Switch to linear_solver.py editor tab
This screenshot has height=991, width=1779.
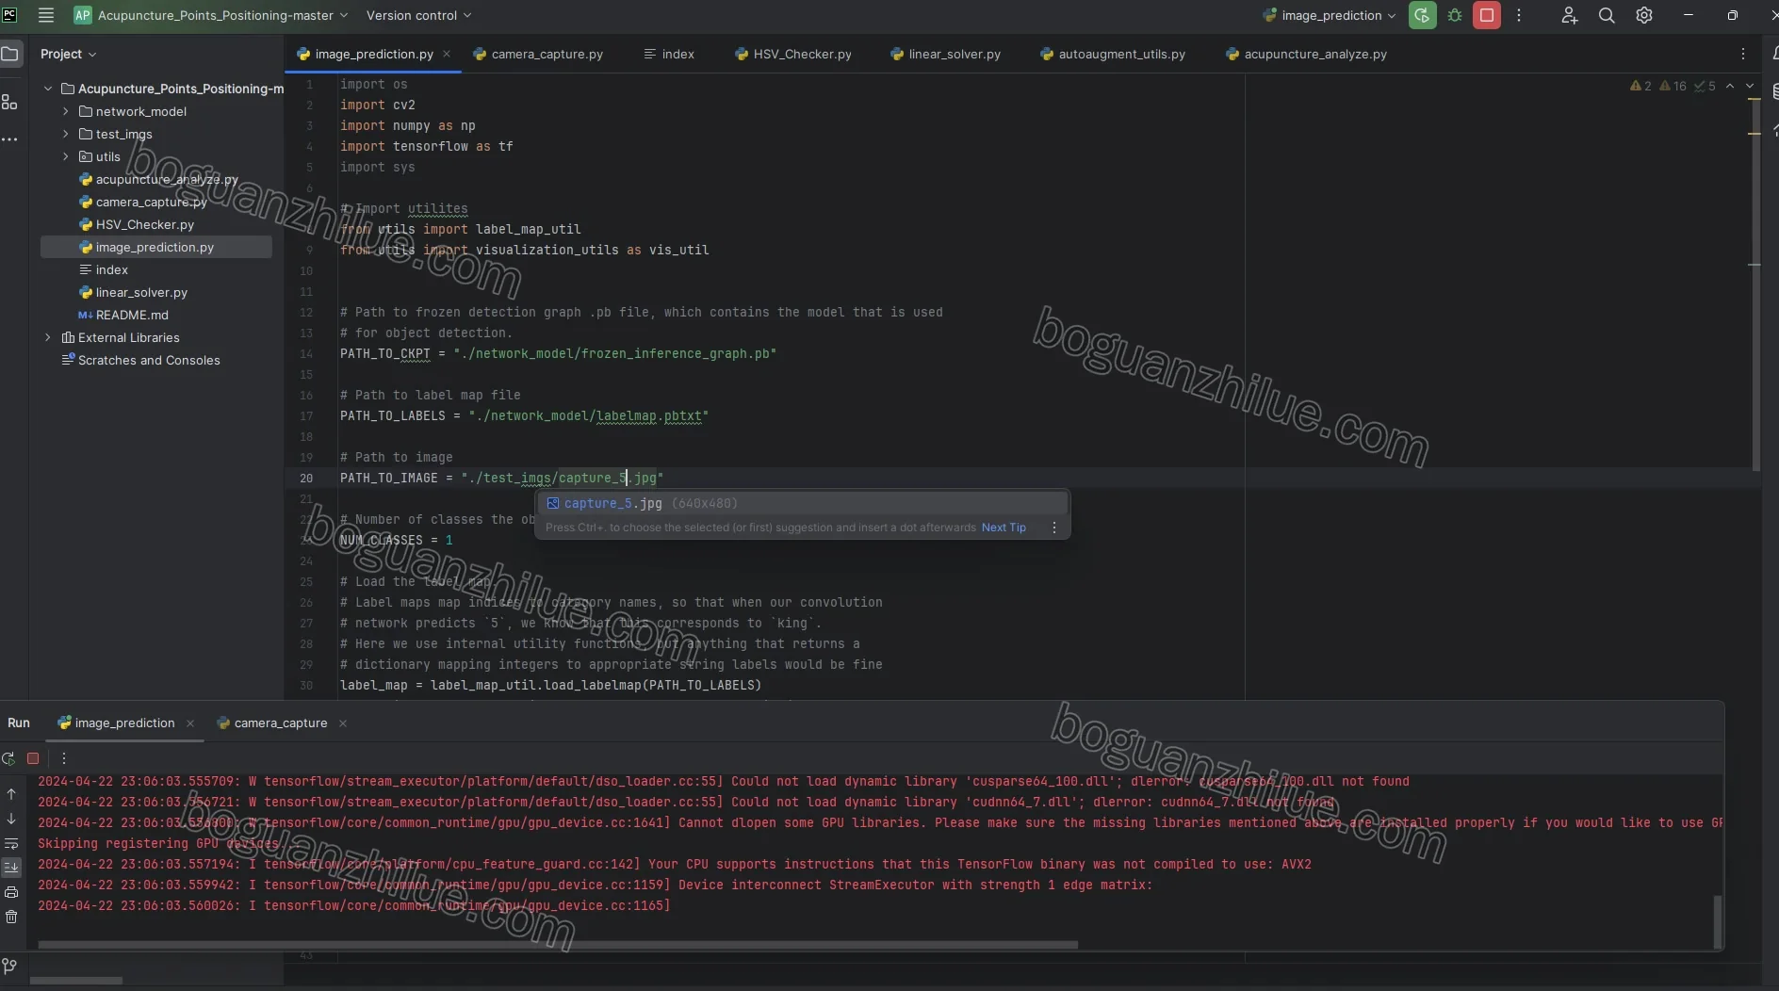(946, 54)
